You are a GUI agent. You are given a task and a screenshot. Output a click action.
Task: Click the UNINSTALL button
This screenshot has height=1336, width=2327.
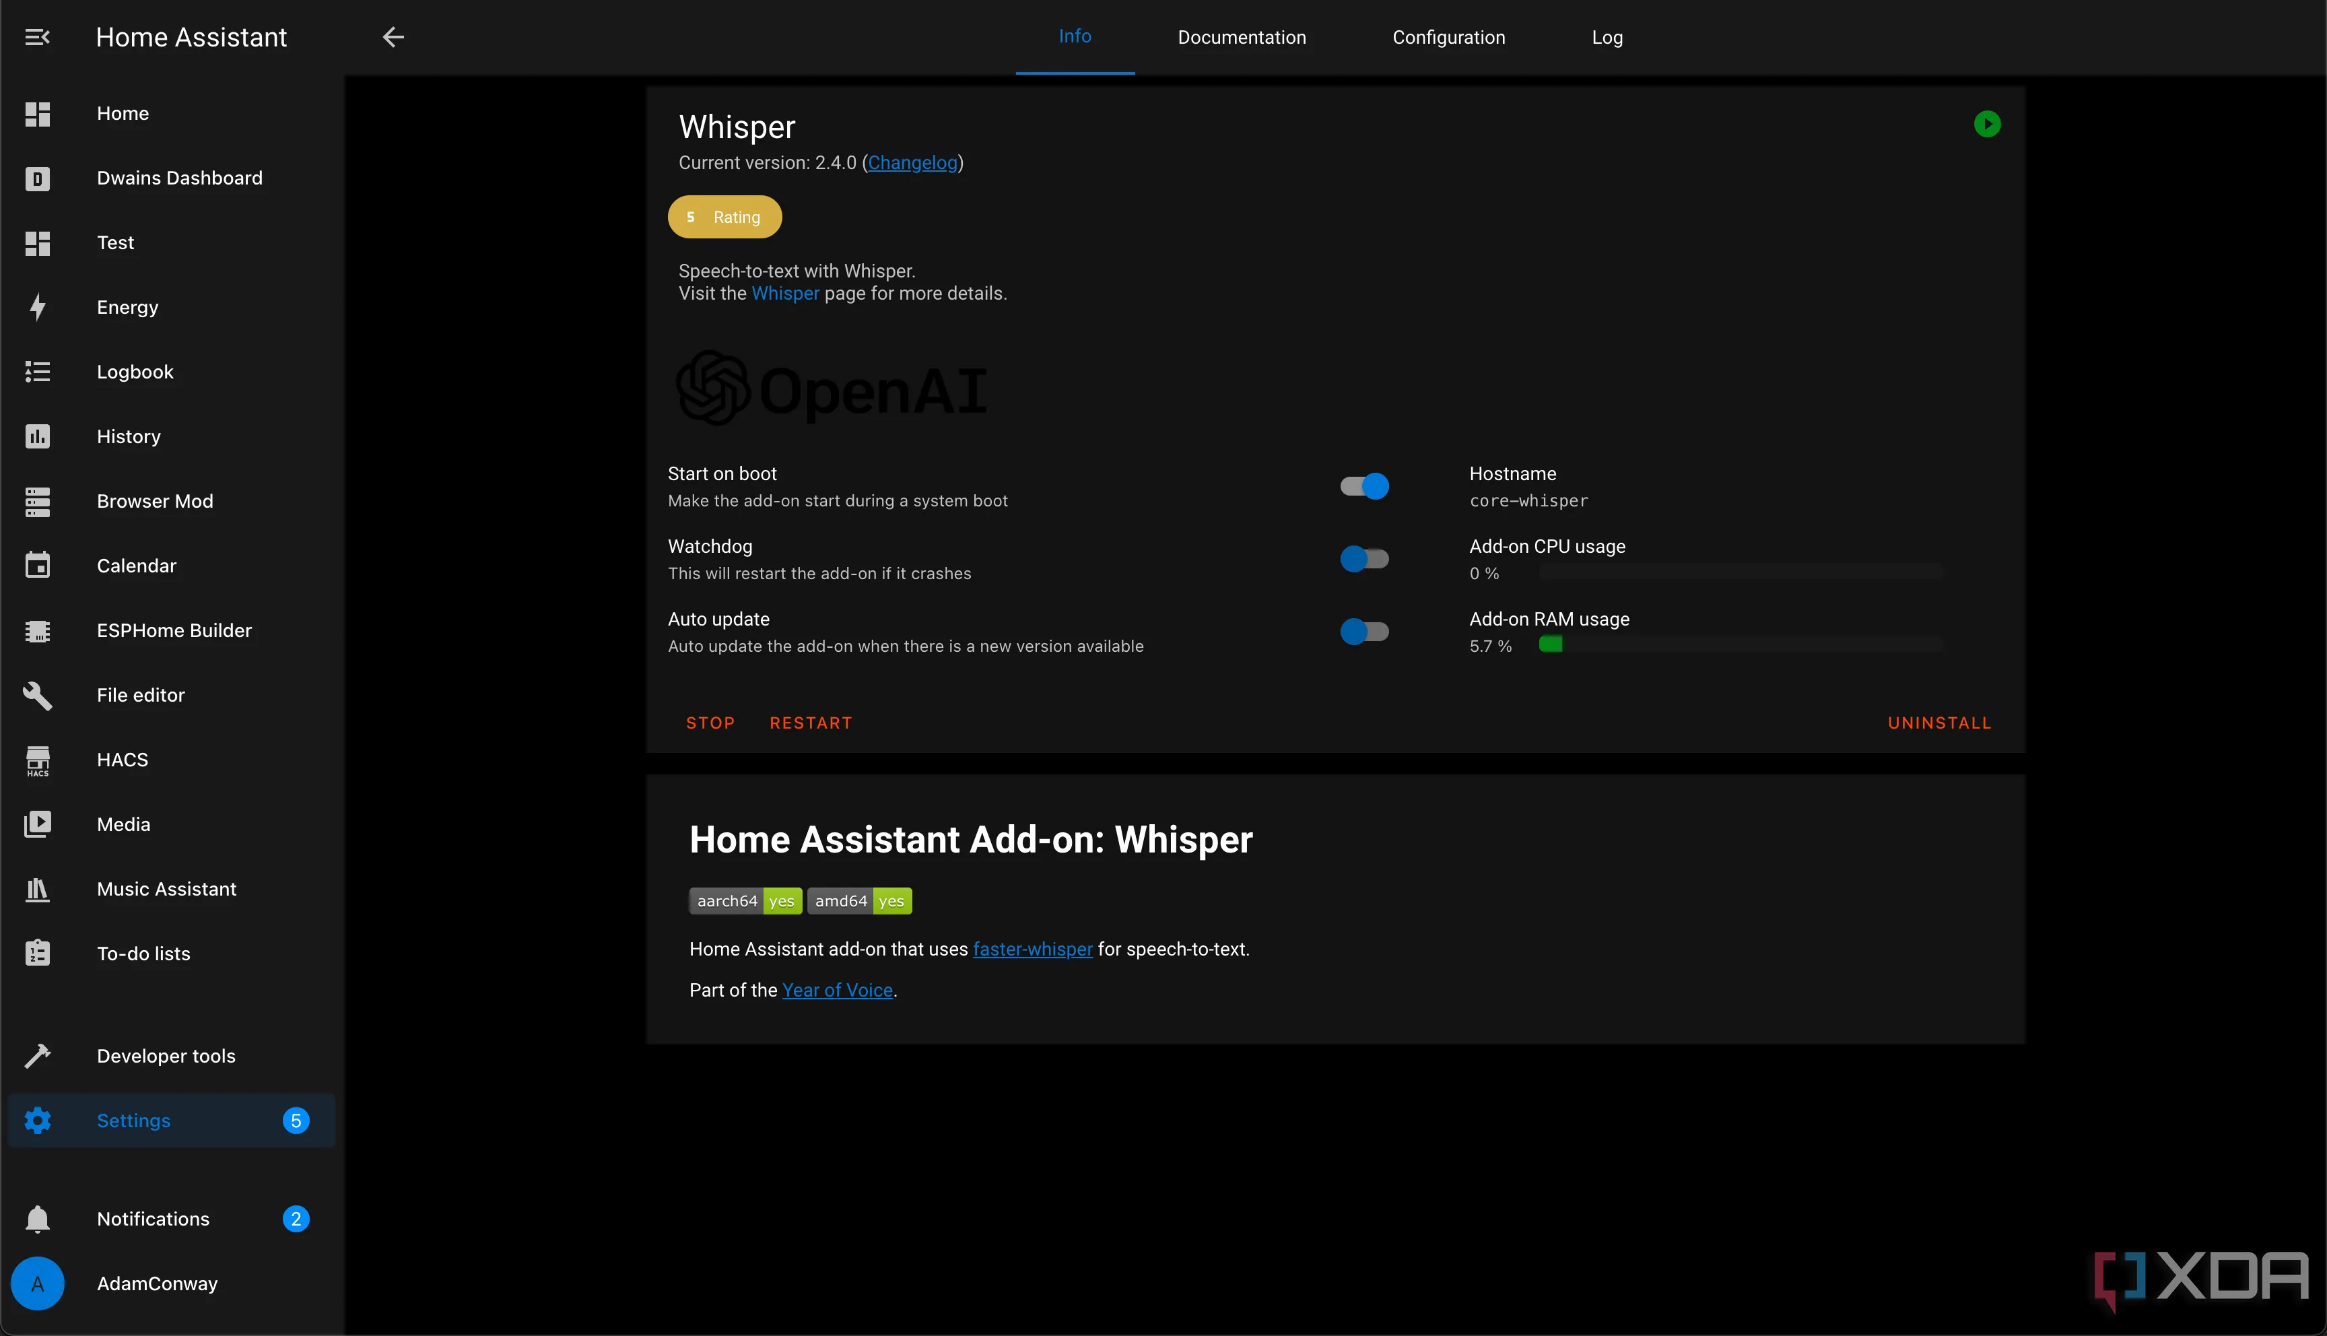pyautogui.click(x=1939, y=723)
